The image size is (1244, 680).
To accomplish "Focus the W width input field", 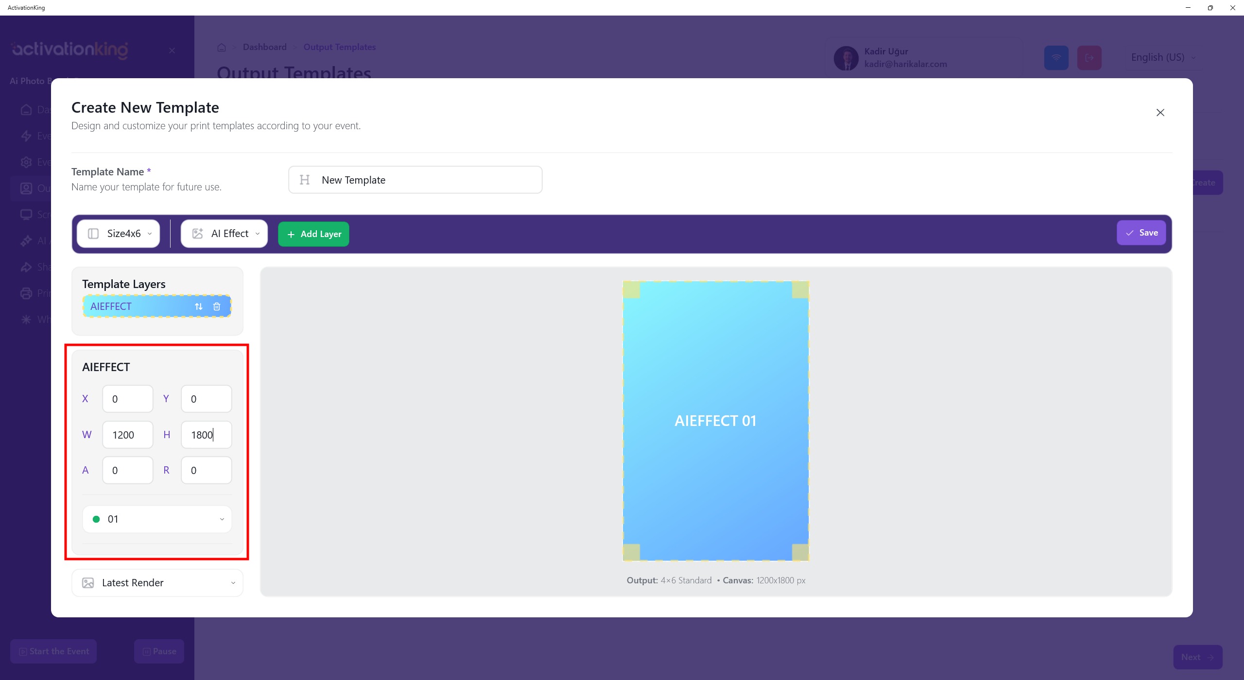I will point(127,435).
